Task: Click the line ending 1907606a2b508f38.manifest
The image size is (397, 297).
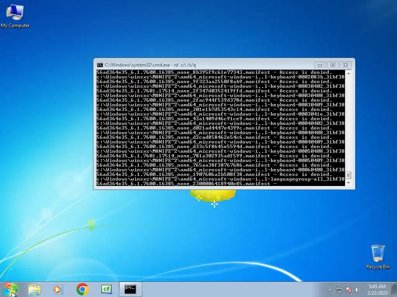Action: pyautogui.click(x=214, y=174)
